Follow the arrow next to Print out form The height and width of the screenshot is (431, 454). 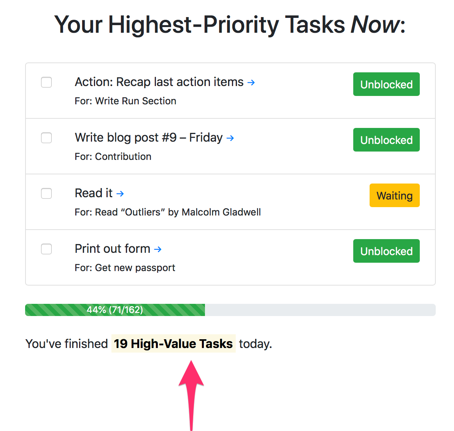point(158,249)
